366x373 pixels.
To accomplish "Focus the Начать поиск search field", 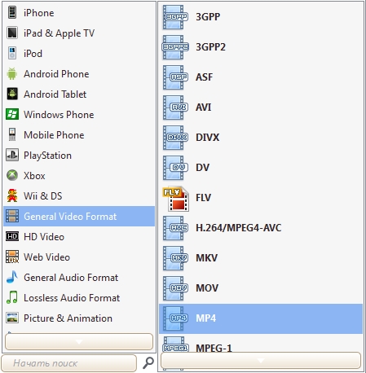I will tap(68, 363).
